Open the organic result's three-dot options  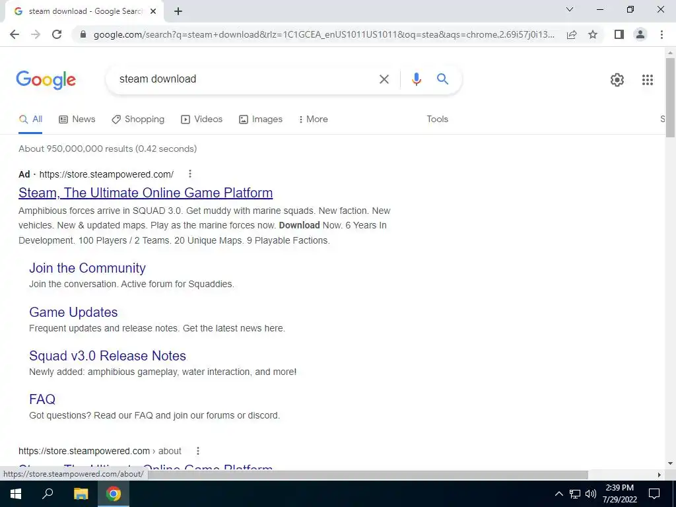click(x=198, y=451)
